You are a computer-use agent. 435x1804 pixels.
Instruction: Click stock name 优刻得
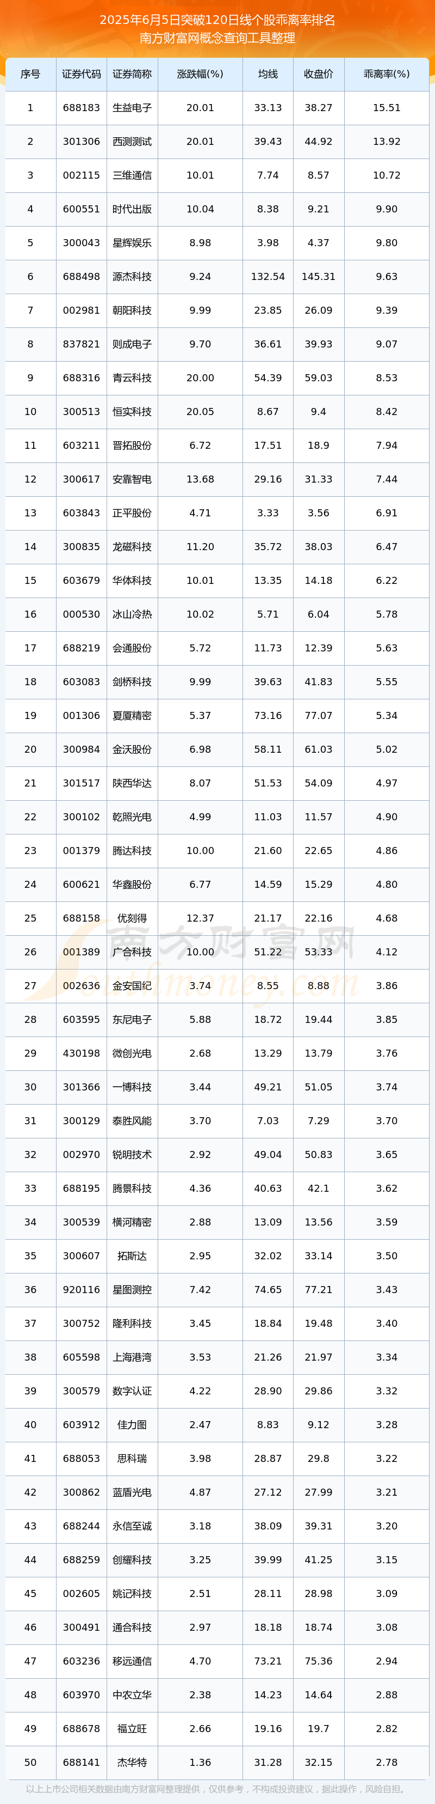point(132,918)
